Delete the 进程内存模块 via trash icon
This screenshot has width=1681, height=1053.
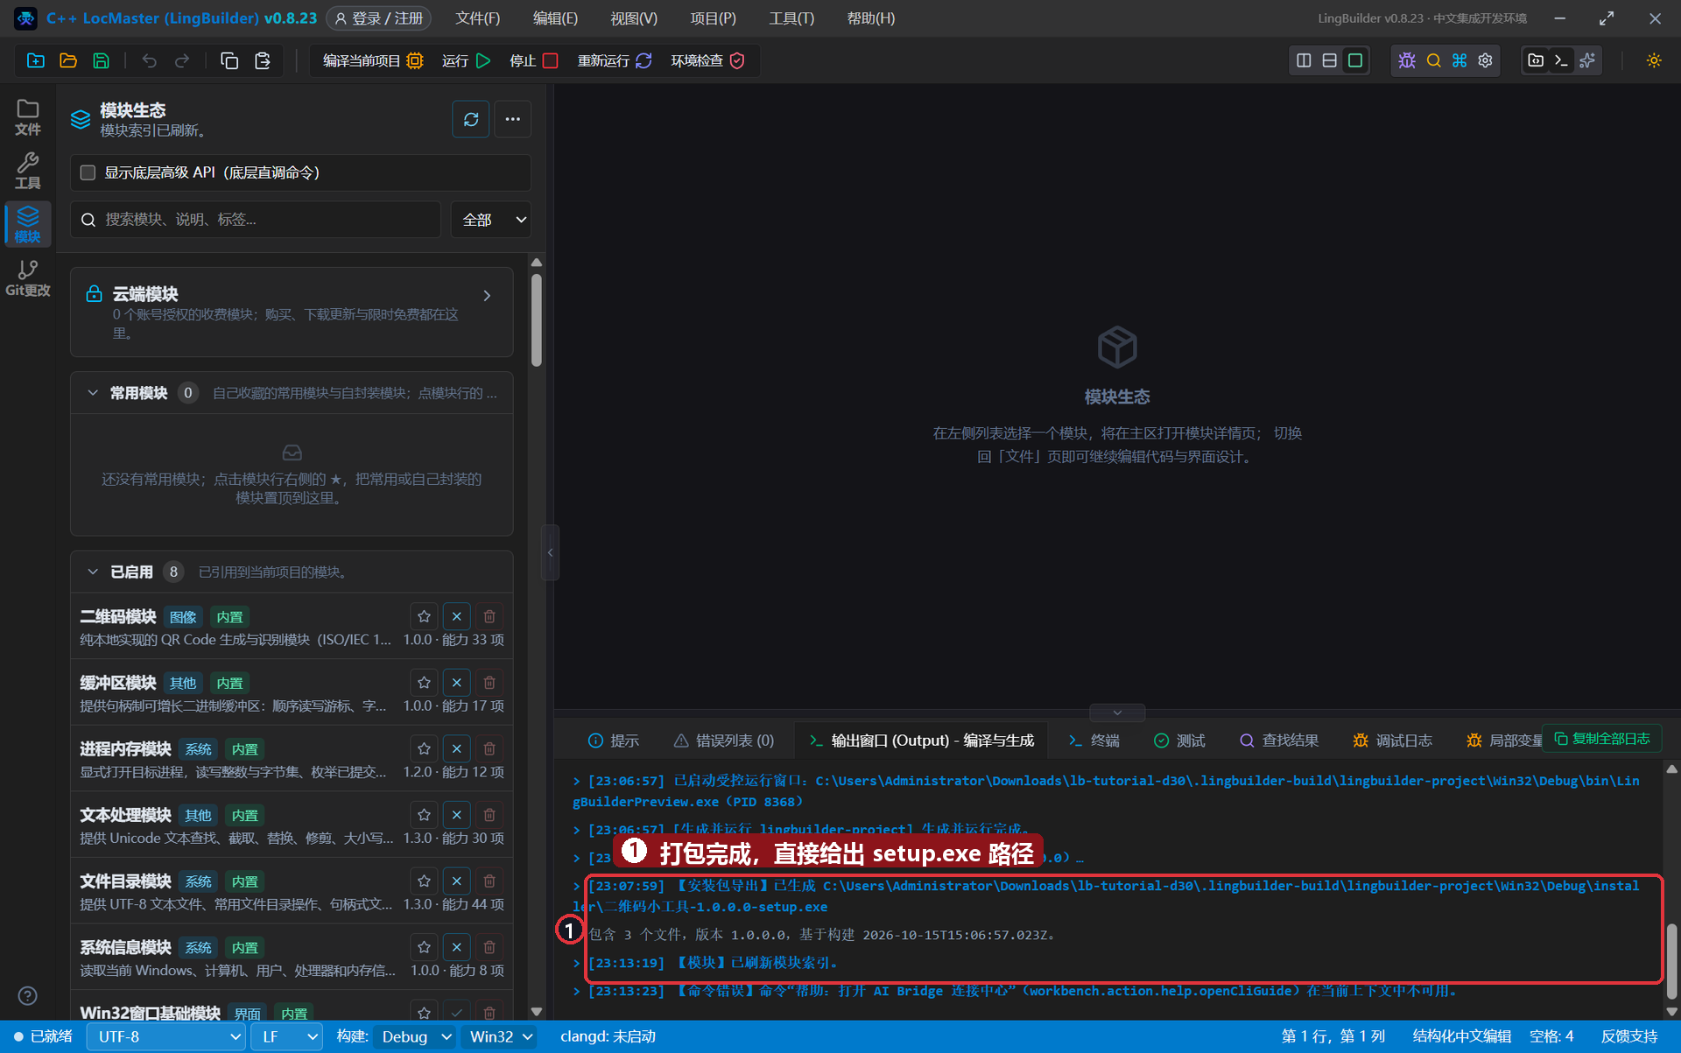click(x=489, y=748)
